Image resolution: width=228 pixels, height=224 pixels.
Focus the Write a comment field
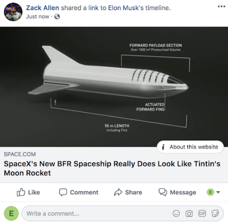[96, 213]
